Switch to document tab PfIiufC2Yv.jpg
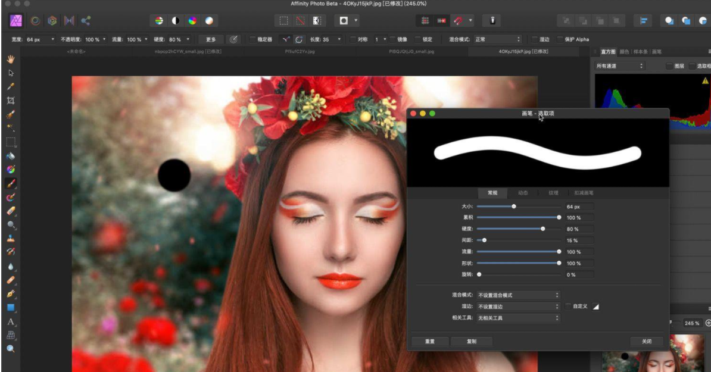 coord(300,52)
